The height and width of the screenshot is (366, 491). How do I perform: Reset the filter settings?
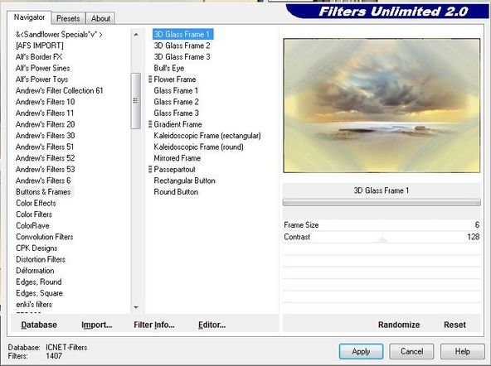[x=455, y=325]
